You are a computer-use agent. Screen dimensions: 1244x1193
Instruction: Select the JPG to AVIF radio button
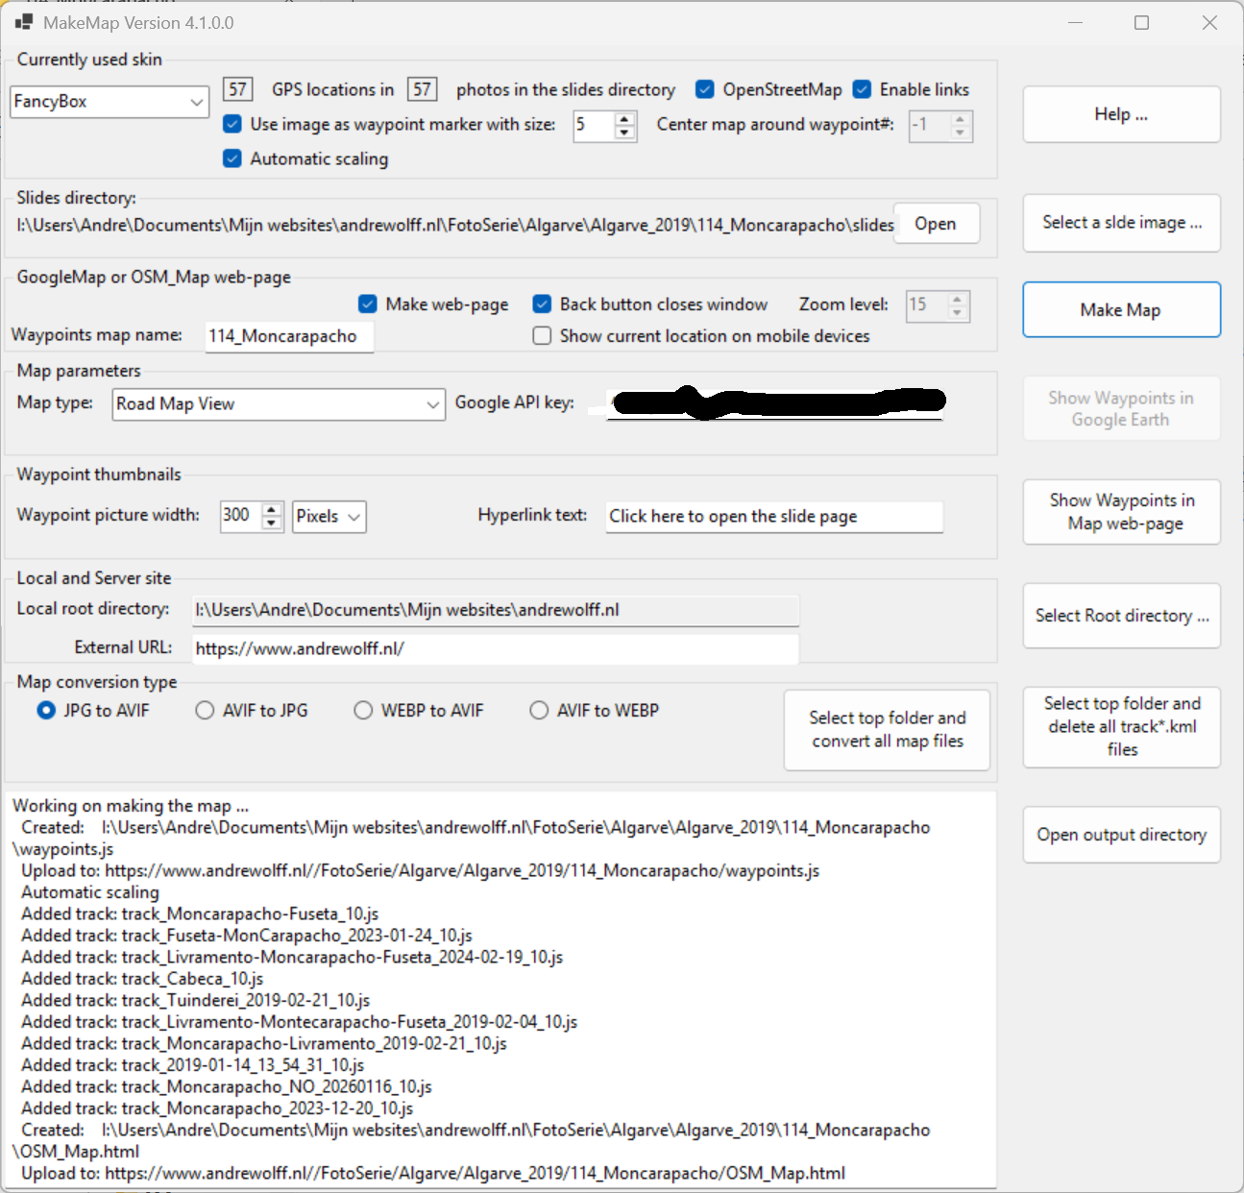pos(46,711)
